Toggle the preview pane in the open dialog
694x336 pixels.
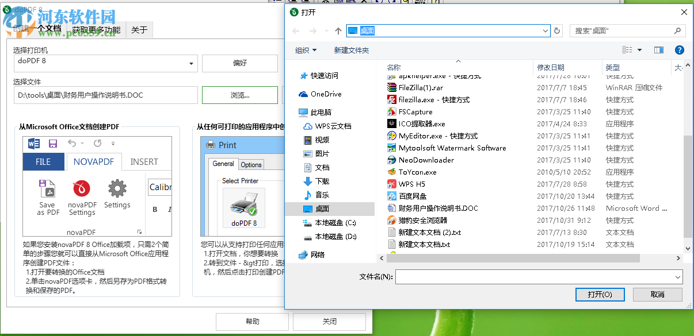point(658,49)
